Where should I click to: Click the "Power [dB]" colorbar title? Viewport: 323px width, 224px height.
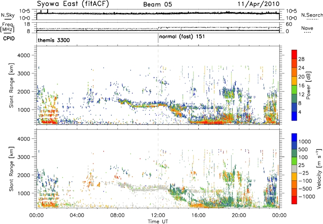(x=308, y=85)
